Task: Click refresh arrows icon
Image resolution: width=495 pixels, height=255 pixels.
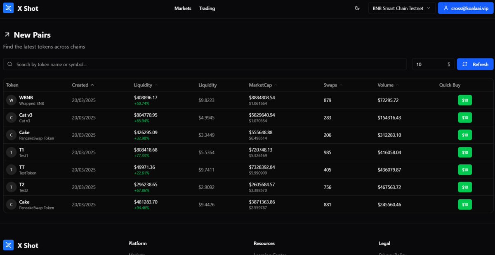Action: (x=465, y=64)
